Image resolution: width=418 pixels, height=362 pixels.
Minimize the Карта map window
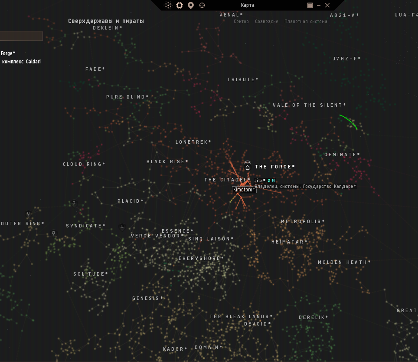tap(319, 5)
